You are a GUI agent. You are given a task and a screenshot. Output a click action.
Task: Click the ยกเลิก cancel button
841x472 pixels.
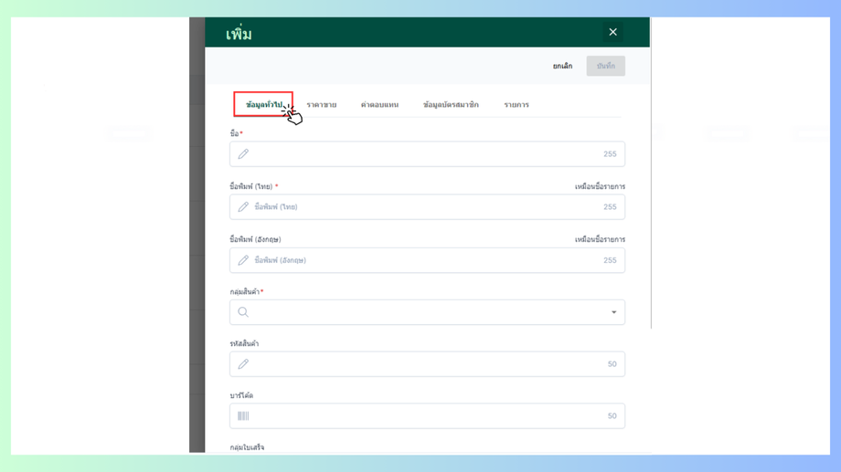pos(562,66)
